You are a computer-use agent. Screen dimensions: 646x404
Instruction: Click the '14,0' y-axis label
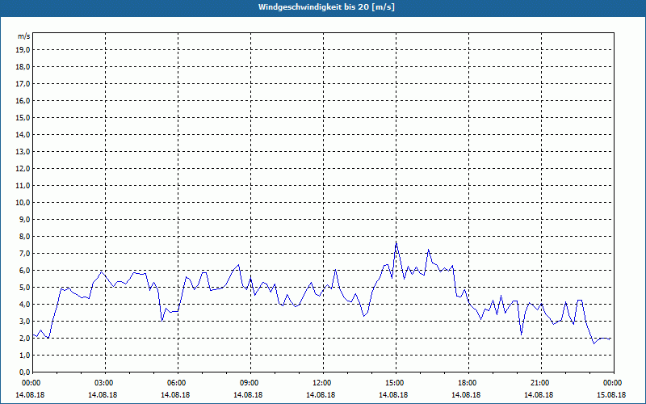coord(23,134)
